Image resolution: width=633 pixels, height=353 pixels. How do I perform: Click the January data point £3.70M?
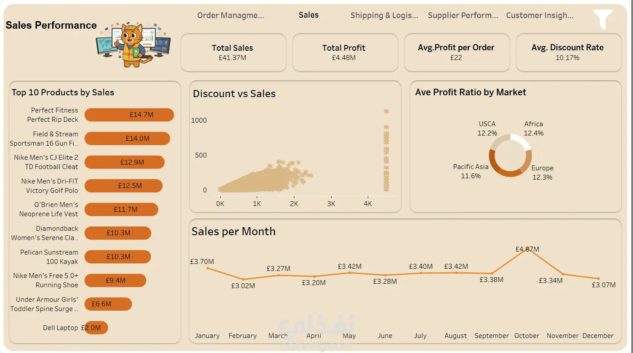[x=207, y=268]
